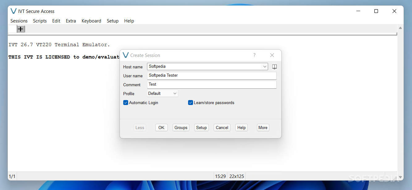Open the Setup menu in menu bar
The height and width of the screenshot is (190, 412).
[113, 21]
